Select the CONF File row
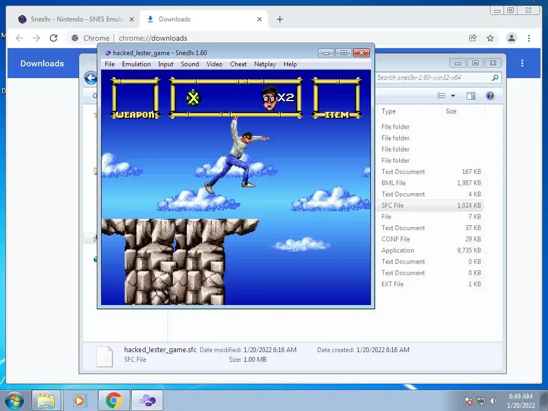The width and height of the screenshot is (548, 411). click(x=430, y=239)
